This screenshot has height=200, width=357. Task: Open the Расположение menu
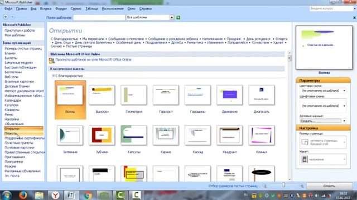[113, 9]
